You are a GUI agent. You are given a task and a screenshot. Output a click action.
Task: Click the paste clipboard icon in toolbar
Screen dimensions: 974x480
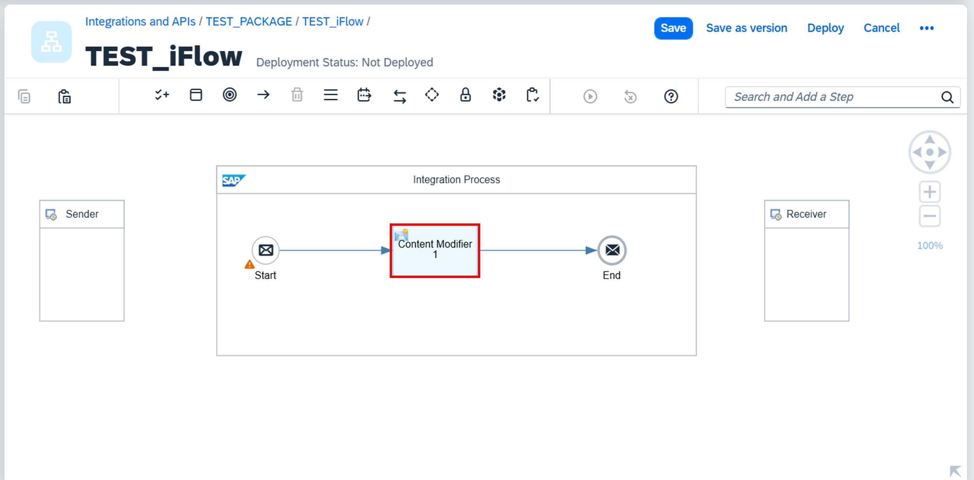[64, 96]
